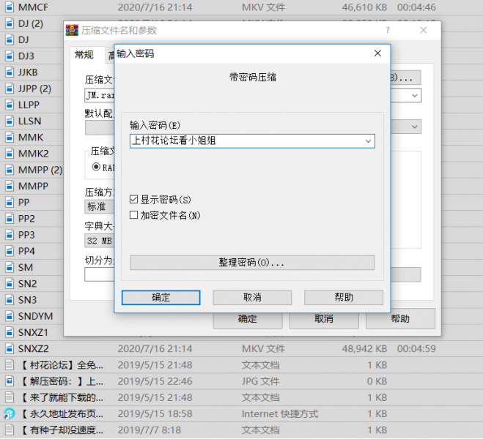Click the 00:04:46 duration cell
The image size is (483, 439).
click(416, 7)
